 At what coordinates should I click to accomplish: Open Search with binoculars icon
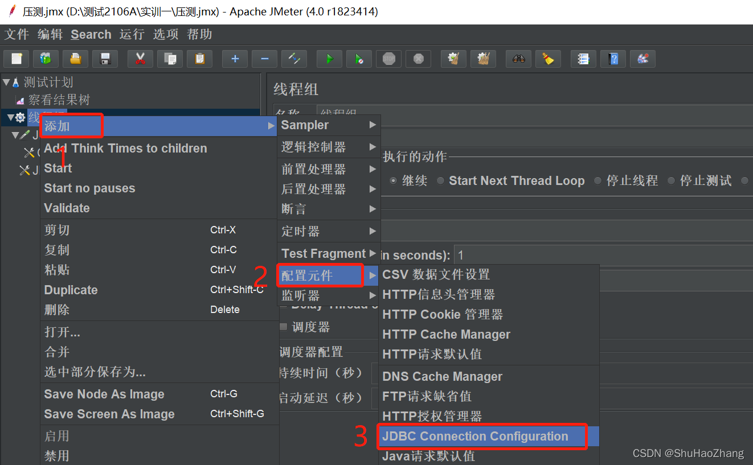(x=518, y=59)
